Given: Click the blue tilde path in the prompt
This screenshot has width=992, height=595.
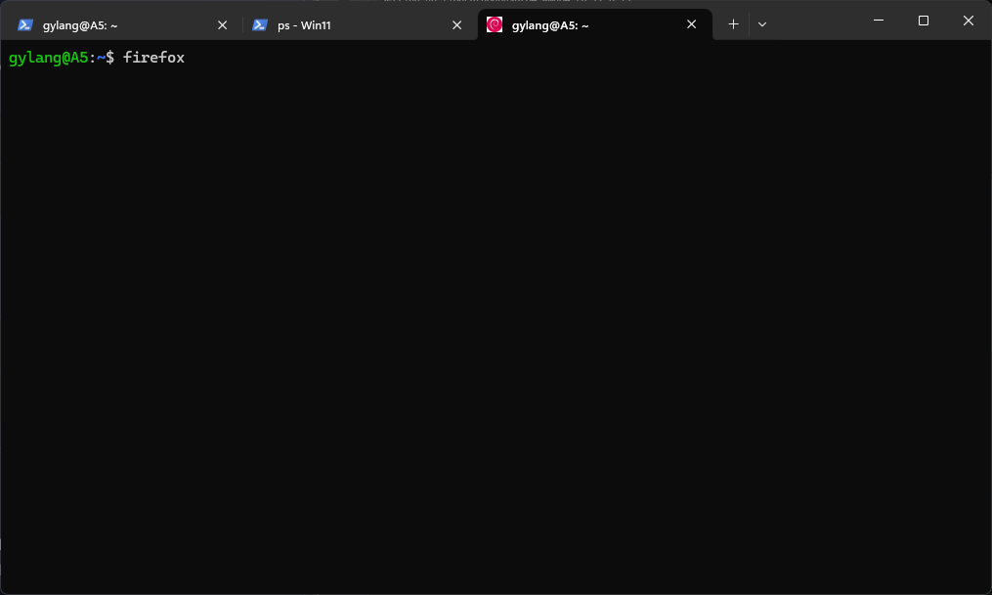Looking at the screenshot, I should click(101, 58).
